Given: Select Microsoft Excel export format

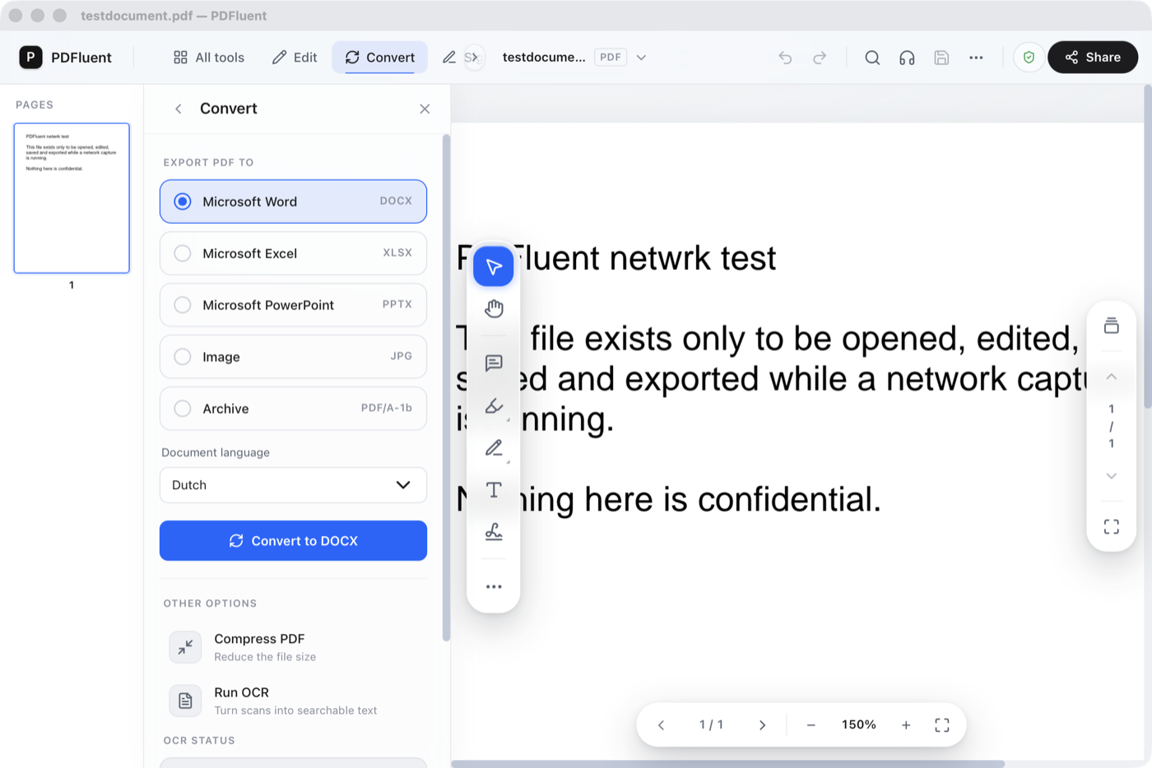Looking at the screenshot, I should coord(293,253).
